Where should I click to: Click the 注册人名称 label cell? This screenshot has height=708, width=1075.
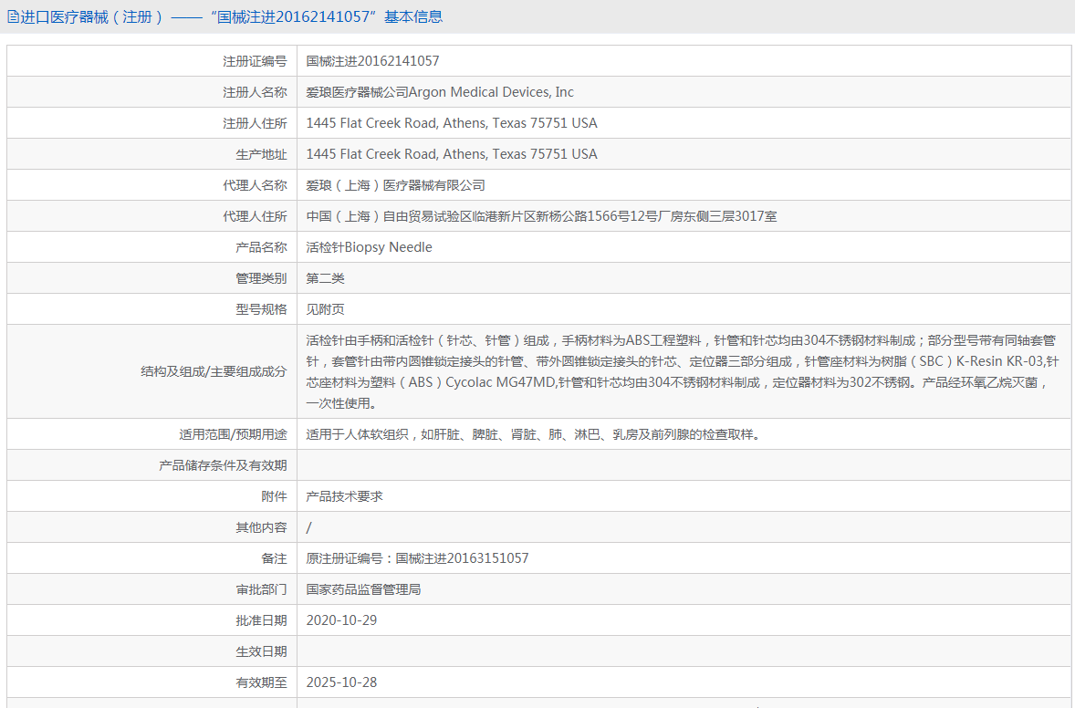coord(255,92)
